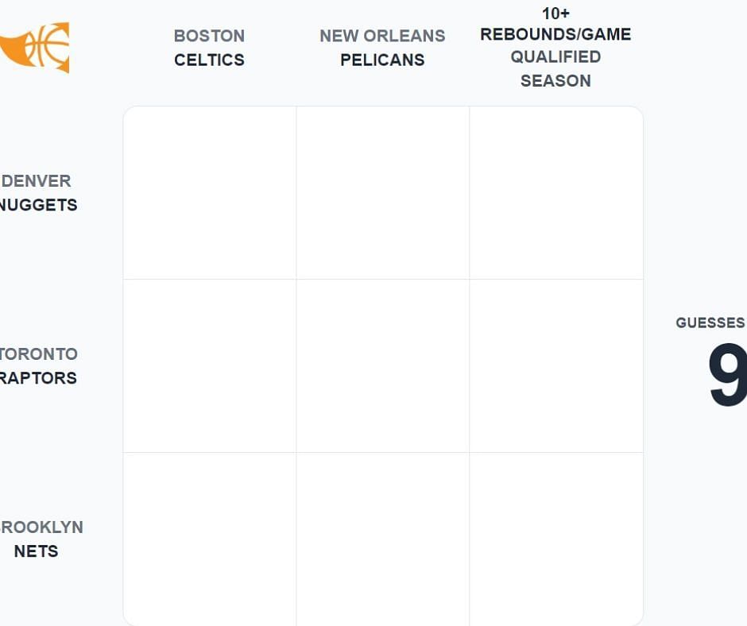This screenshot has height=626, width=747.
Task: Select the Nuggets and Celtics cell
Action: (210, 193)
